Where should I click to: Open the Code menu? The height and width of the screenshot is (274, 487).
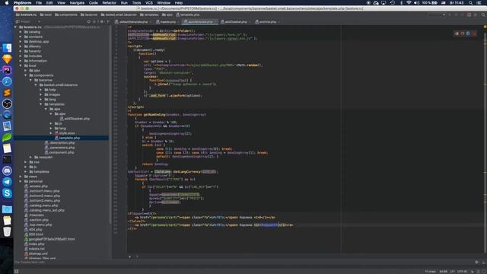pos(93,3)
